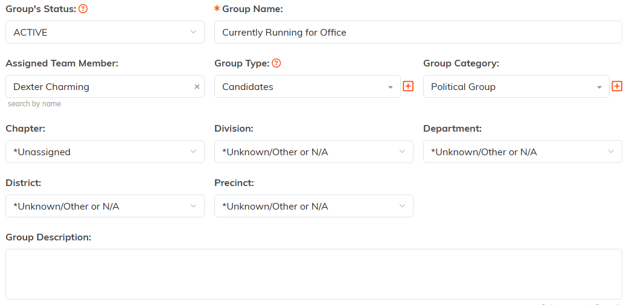Click the Chapter label
The image size is (629, 305).
[25, 129]
